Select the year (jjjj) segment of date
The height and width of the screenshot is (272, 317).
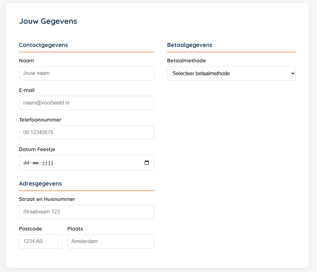47,163
